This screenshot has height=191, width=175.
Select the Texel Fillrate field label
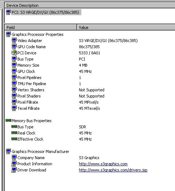pos(29,108)
